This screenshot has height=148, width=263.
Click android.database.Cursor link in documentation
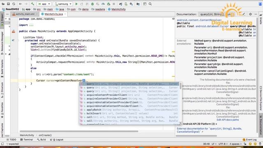click(x=212, y=26)
